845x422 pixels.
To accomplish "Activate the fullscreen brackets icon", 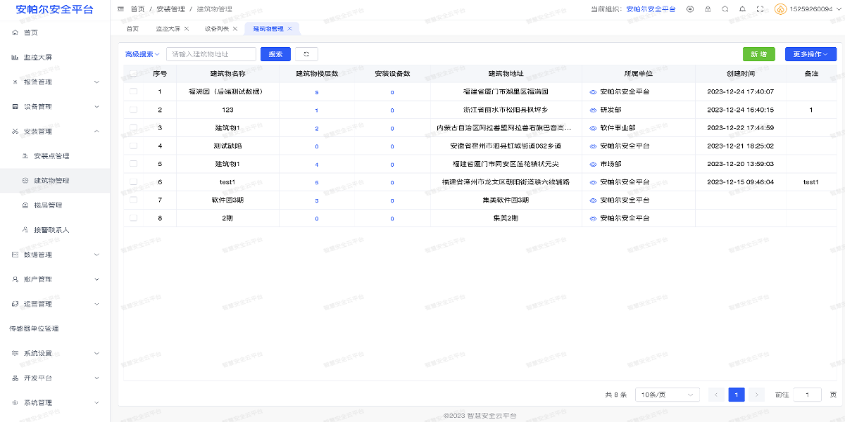I will (x=760, y=9).
